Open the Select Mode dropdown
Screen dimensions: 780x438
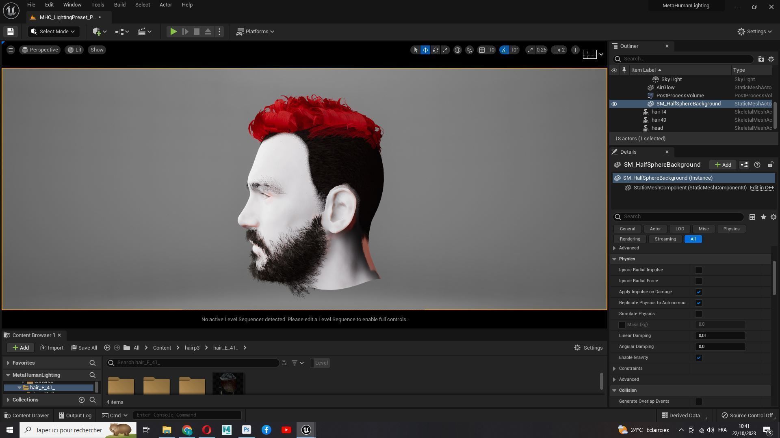53,32
